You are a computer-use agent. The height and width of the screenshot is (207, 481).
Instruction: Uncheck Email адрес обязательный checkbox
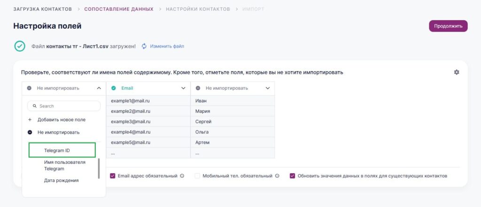(x=113, y=176)
